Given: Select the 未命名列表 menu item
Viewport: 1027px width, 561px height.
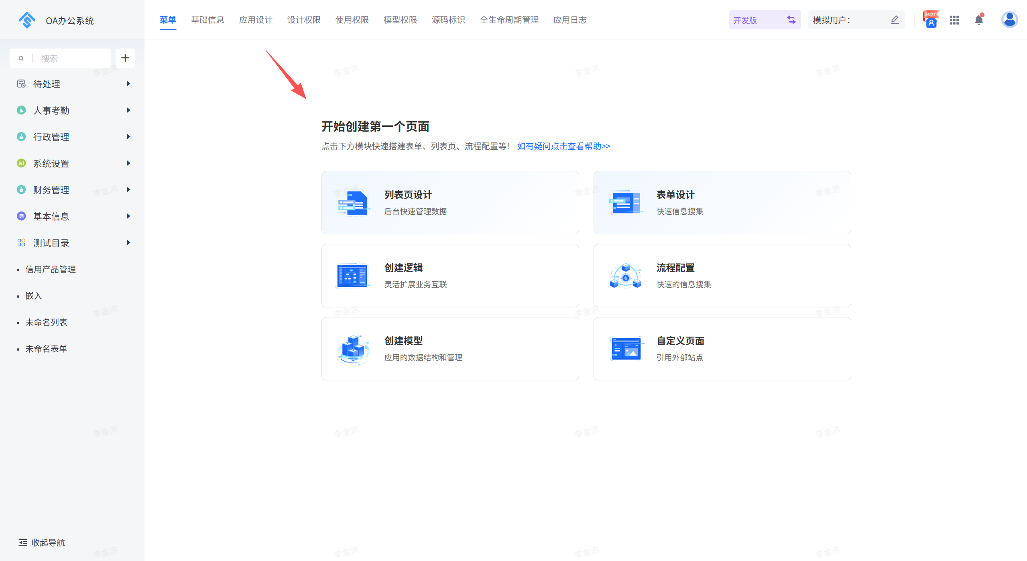Looking at the screenshot, I should (46, 322).
